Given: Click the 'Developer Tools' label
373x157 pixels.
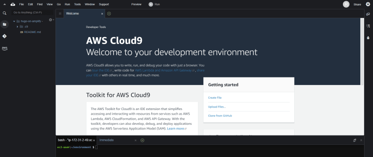Looking at the screenshot, I should click(96, 27).
